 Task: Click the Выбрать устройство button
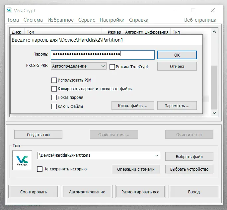click(189, 169)
